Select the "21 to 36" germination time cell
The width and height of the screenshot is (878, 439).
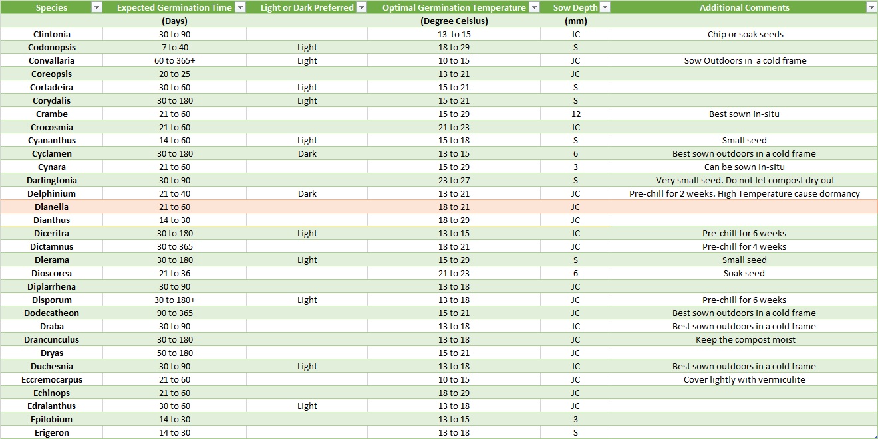click(x=174, y=273)
